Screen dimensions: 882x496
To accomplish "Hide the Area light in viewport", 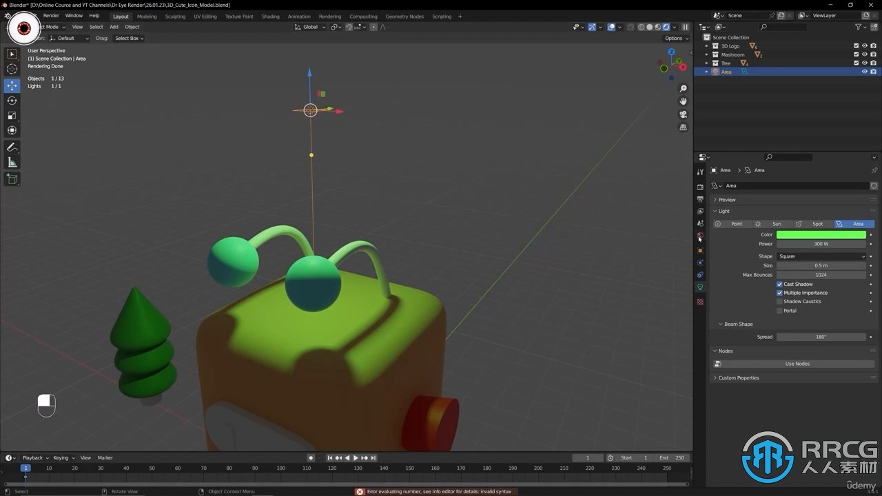I will click(865, 72).
